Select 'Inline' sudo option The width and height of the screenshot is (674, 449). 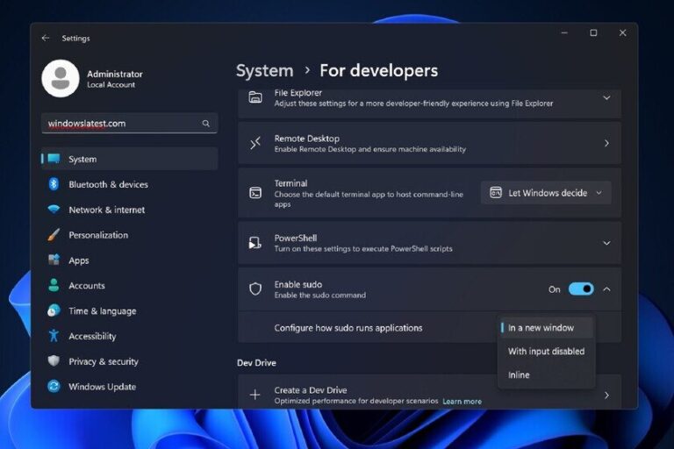[547, 374]
